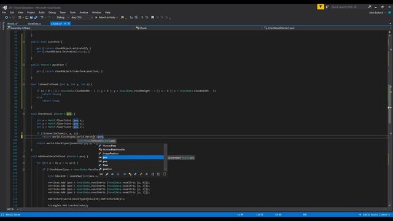Open the File menu
Viewport: 393px width, 221px height.
[x=4, y=12]
